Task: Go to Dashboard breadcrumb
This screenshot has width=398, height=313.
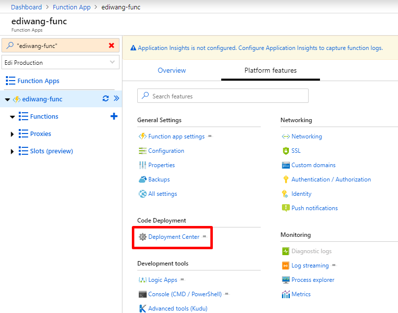Action: pos(26,7)
